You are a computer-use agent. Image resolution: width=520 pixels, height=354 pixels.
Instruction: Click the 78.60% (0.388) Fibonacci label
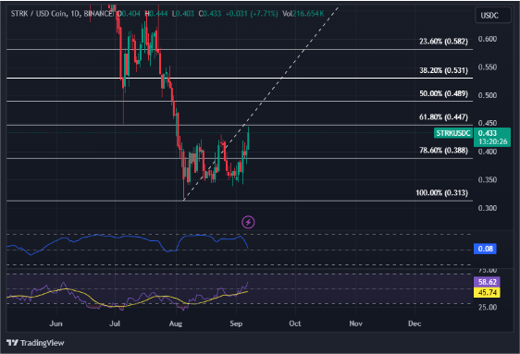click(x=443, y=151)
